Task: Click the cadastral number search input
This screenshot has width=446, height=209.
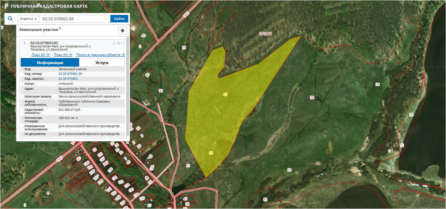Action: click(x=71, y=19)
